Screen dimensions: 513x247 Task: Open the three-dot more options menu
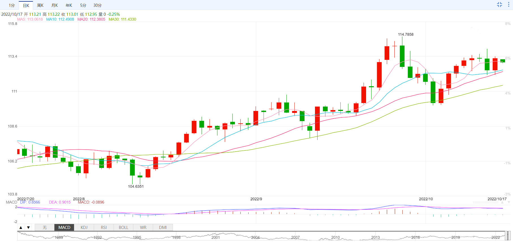click(x=508, y=5)
